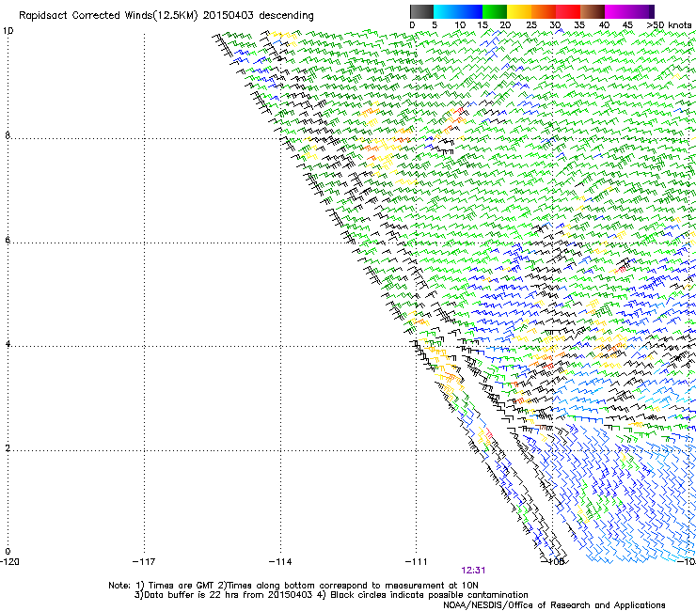Click the latitude label '10' on the axis
696x611 pixels.
coord(8,31)
